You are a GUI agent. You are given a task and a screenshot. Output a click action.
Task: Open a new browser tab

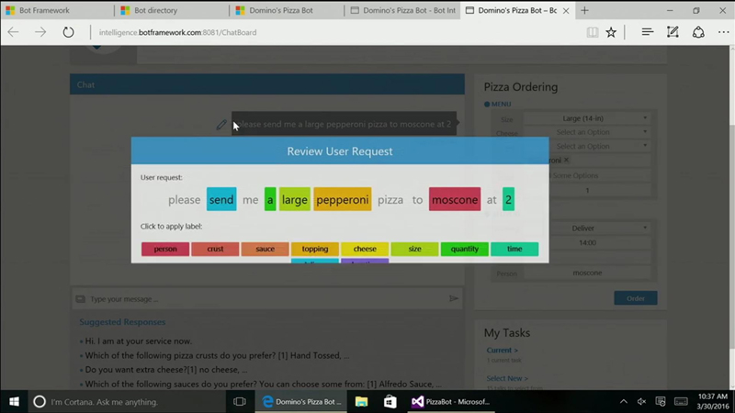(x=584, y=10)
